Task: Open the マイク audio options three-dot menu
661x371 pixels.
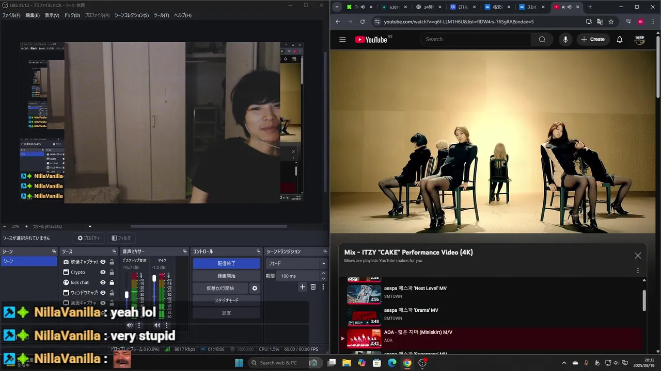Action: coord(166,325)
